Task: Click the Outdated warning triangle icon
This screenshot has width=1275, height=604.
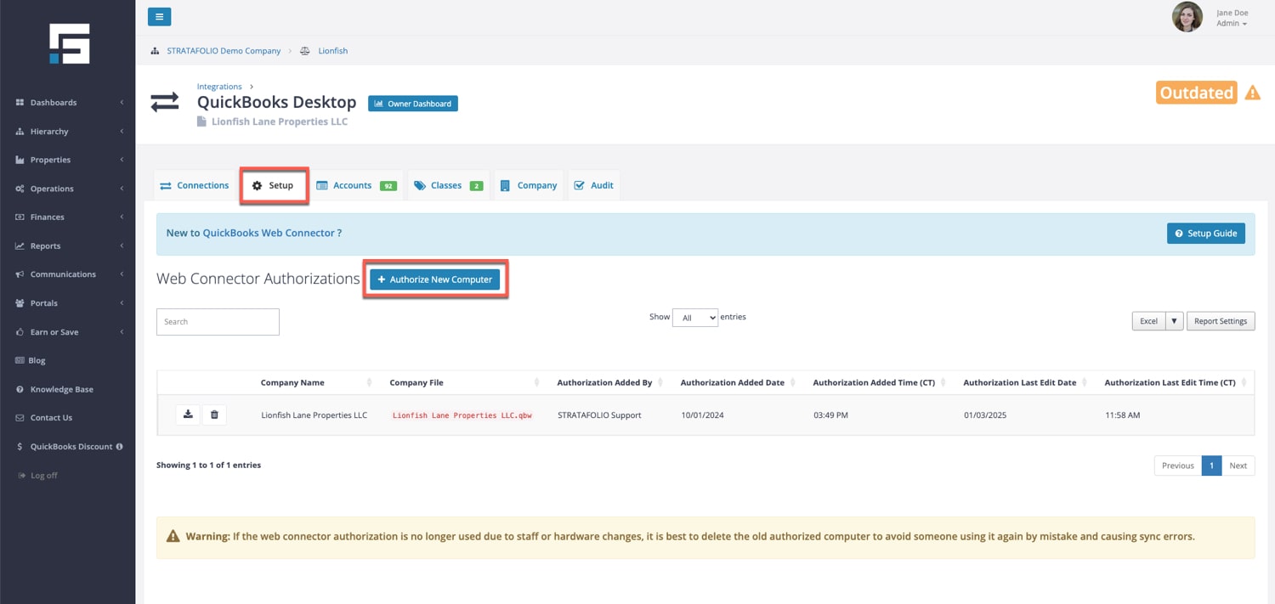Action: [1252, 93]
